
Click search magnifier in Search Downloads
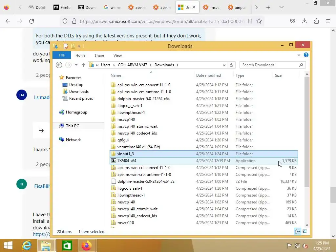[x=301, y=65]
